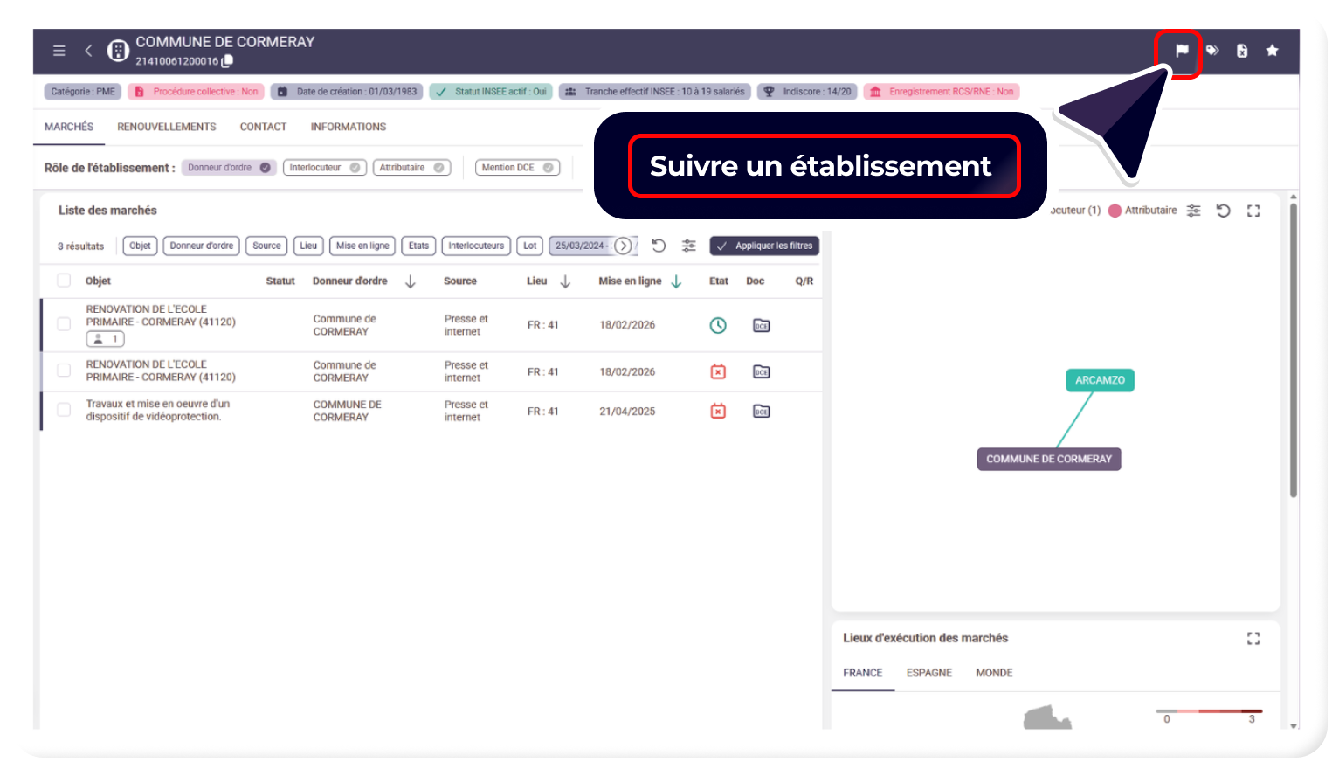Sort by Mise en ligne column arrow
This screenshot has width=1339, height=769.
(x=676, y=281)
